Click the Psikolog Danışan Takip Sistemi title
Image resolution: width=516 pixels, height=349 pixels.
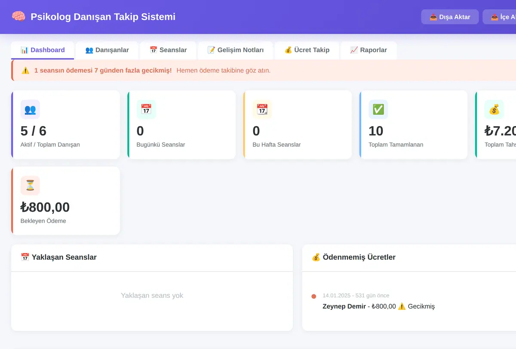(103, 17)
